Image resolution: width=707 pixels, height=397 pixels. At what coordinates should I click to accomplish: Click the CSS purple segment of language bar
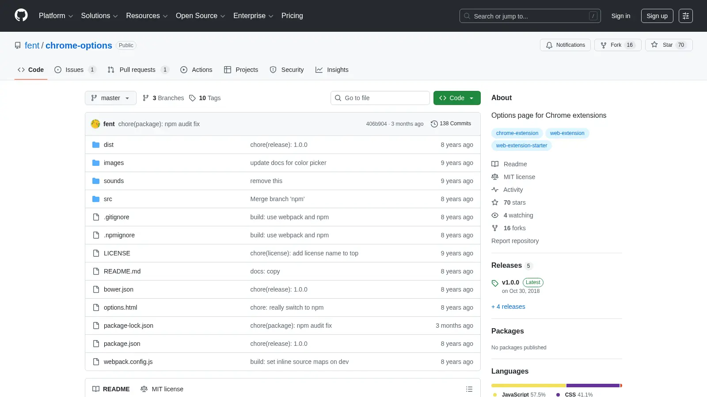(x=593, y=386)
